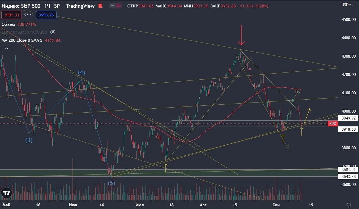Select the Объём volume indicator legend

click(x=19, y=24)
